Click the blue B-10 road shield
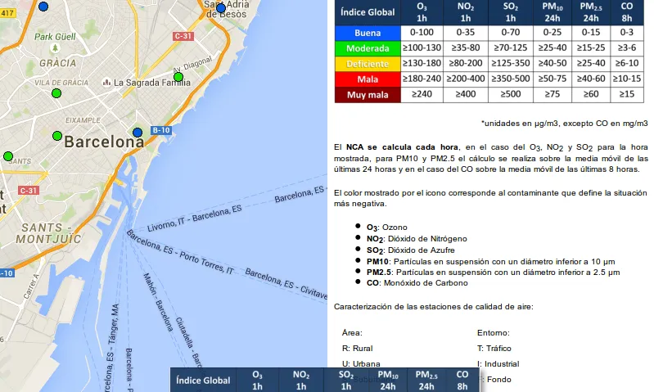The image size is (654, 392). [161, 130]
